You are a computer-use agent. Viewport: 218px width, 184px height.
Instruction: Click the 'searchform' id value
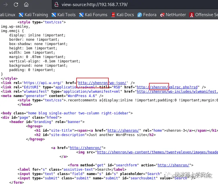126,165
